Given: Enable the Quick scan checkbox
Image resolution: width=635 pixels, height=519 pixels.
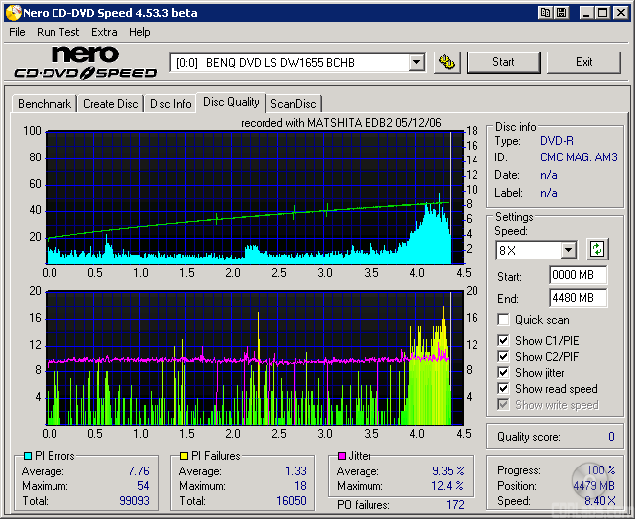Looking at the screenshot, I should [504, 320].
